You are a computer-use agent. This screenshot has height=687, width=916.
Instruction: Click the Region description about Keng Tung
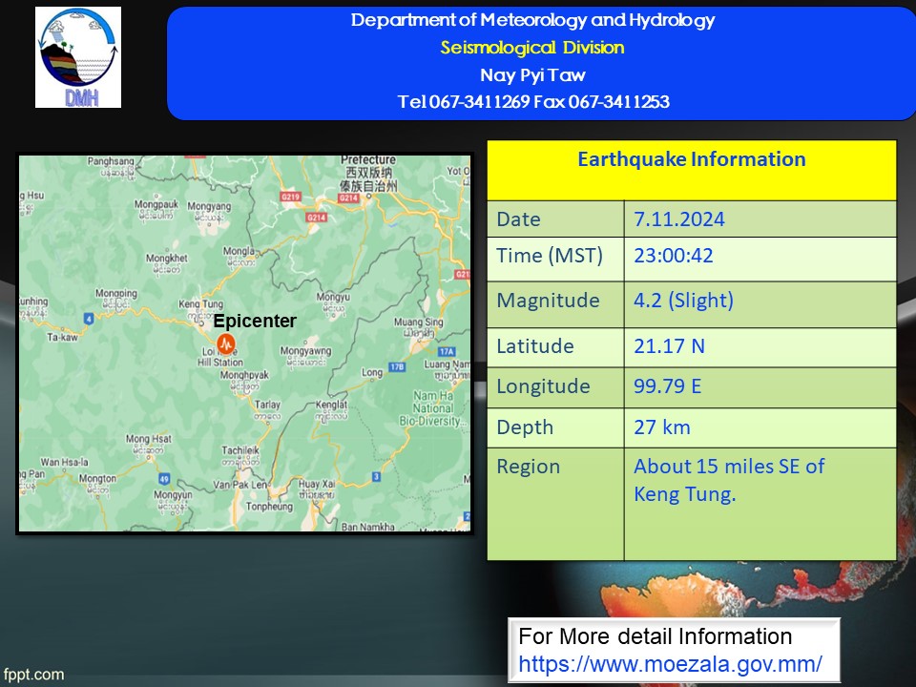pyautogui.click(x=729, y=480)
